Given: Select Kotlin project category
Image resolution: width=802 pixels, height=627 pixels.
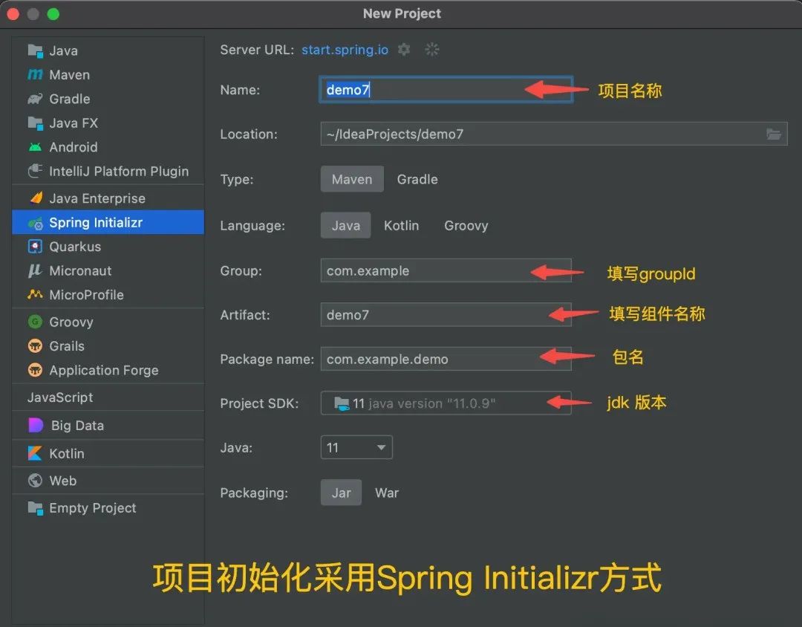Looking at the screenshot, I should tap(108, 453).
